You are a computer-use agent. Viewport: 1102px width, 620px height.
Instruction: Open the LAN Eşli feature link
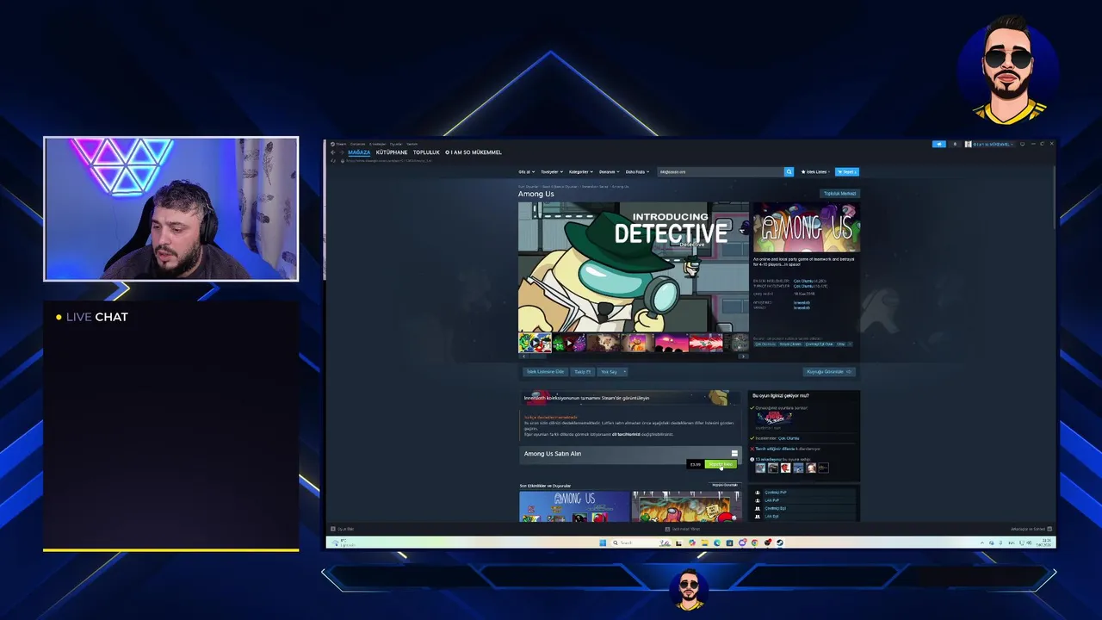[771, 516]
